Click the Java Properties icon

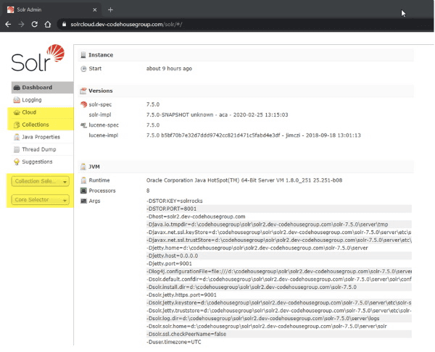(17, 137)
